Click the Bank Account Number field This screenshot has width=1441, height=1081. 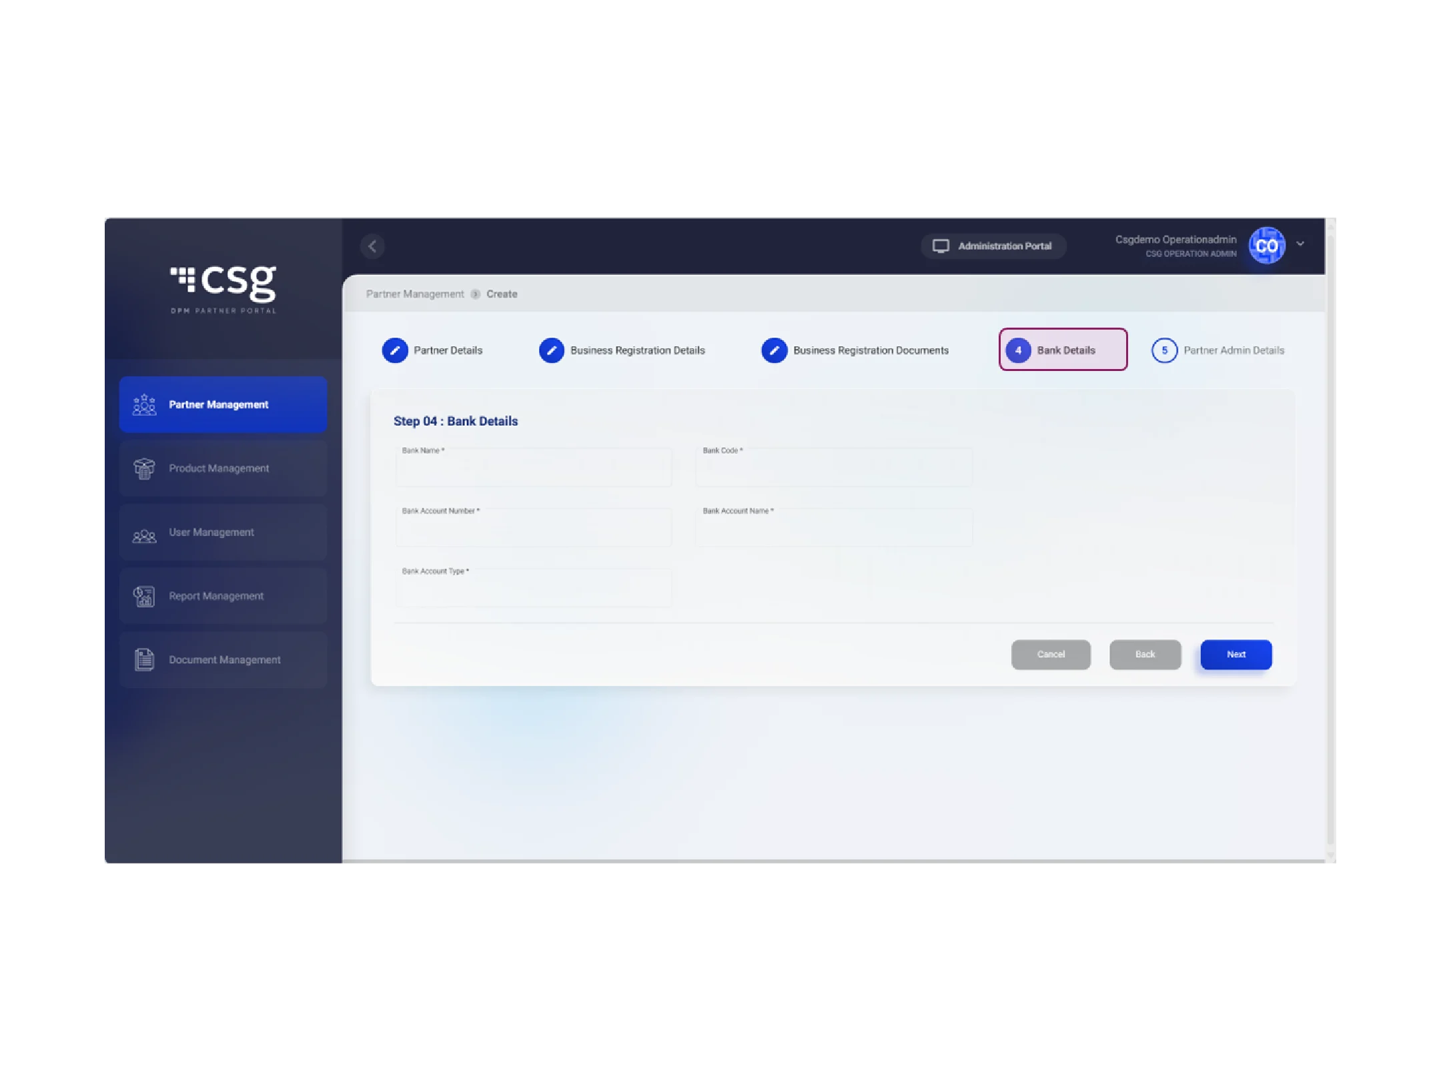[x=533, y=528]
